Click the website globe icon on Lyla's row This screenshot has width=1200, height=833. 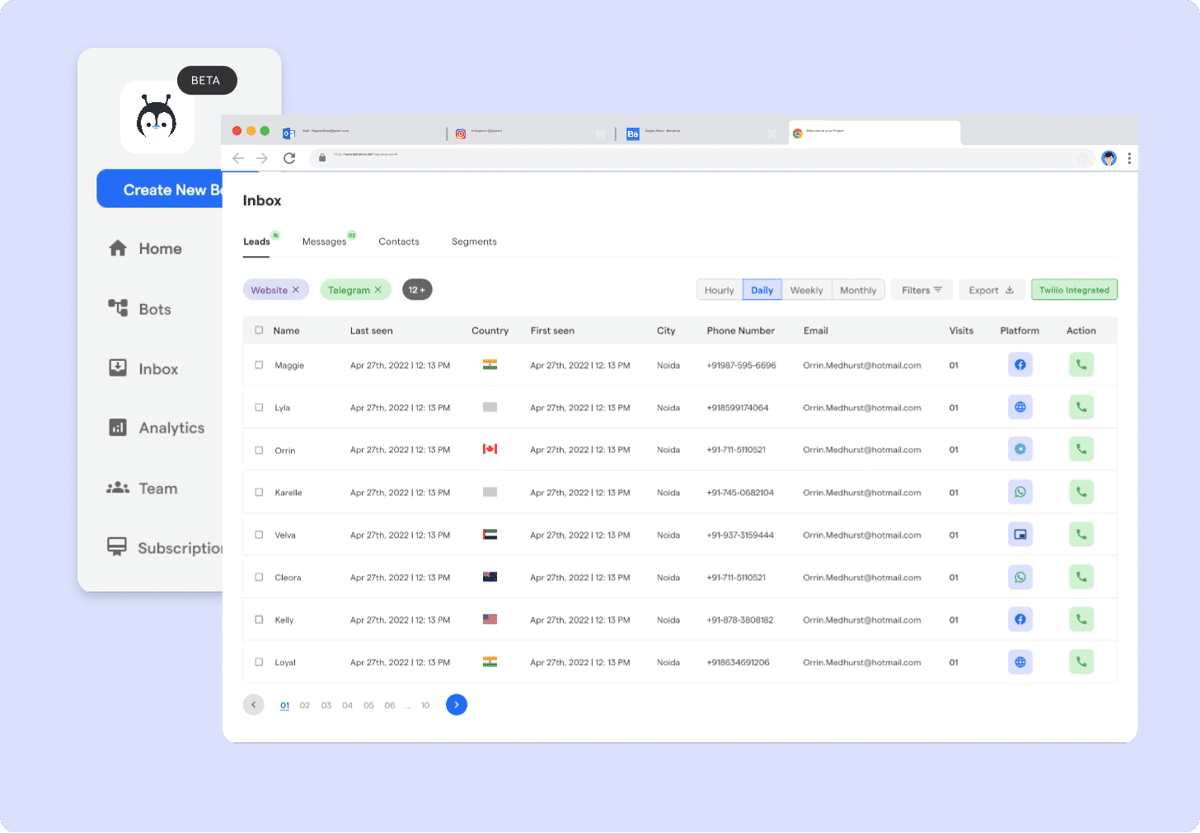(x=1020, y=407)
